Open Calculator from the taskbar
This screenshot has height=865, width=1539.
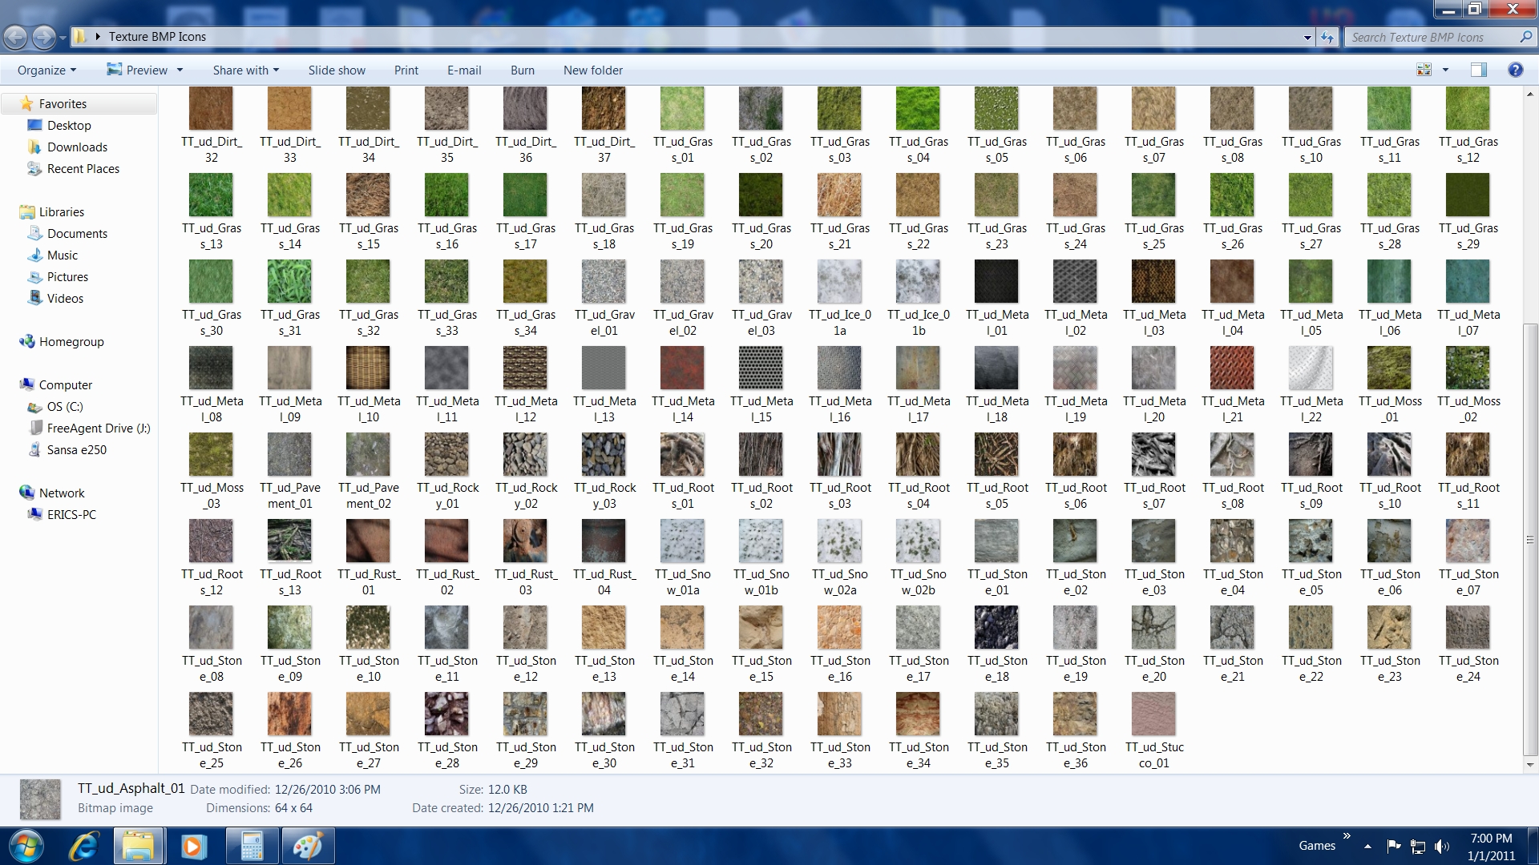(x=252, y=846)
